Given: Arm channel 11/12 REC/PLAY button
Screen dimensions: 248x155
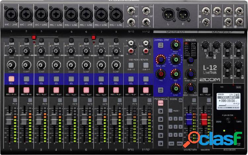Looking at the screenshot, I should coord(146,90).
